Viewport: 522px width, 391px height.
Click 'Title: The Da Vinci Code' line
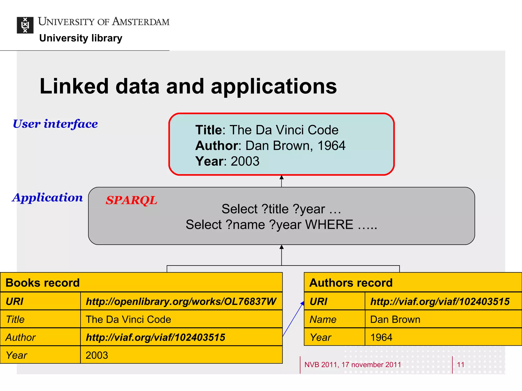click(267, 130)
